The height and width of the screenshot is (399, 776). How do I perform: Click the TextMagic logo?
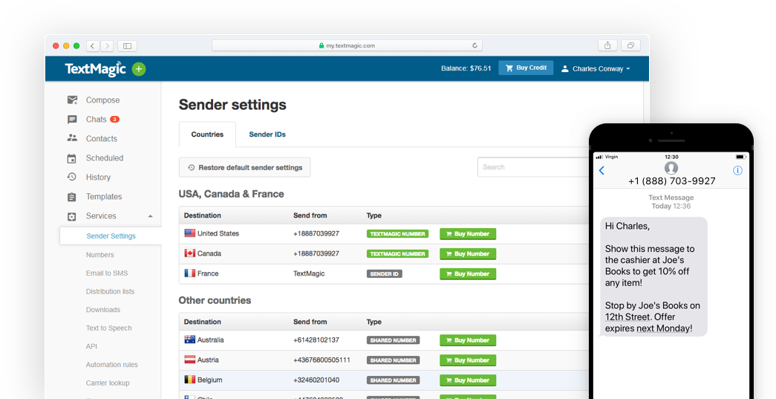tap(96, 69)
